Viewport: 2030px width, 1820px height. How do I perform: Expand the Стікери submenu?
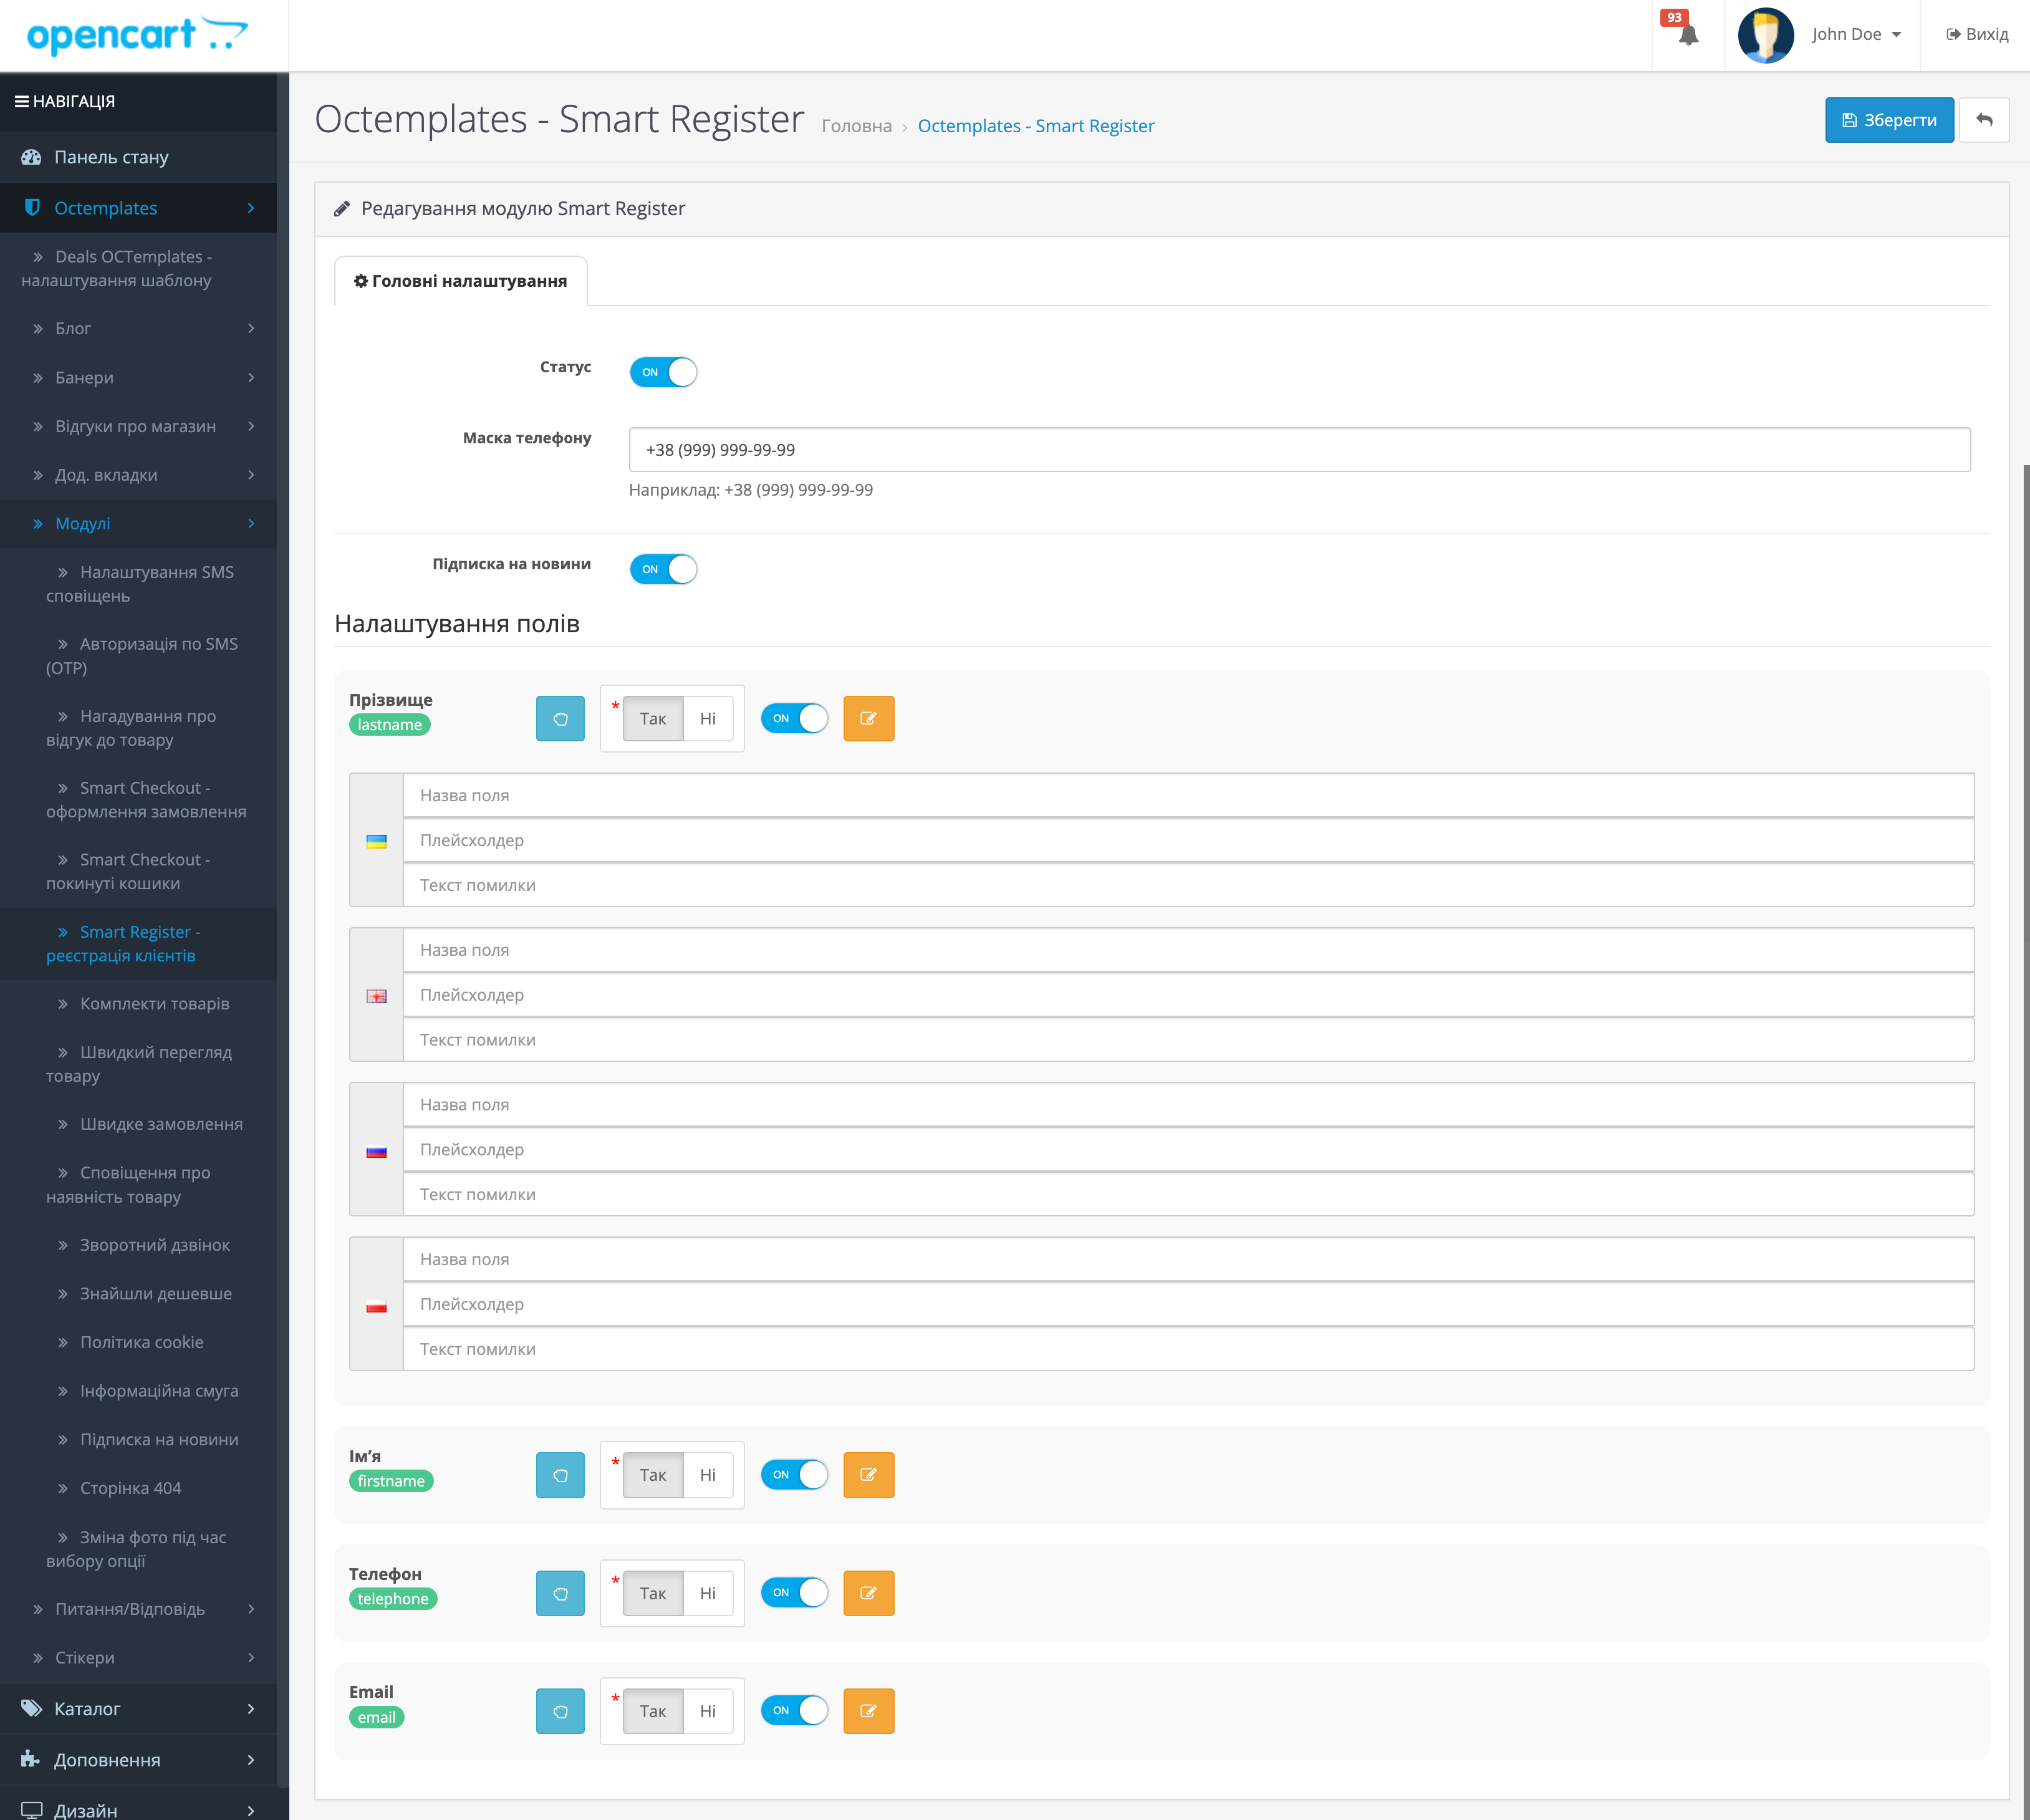[138, 1657]
